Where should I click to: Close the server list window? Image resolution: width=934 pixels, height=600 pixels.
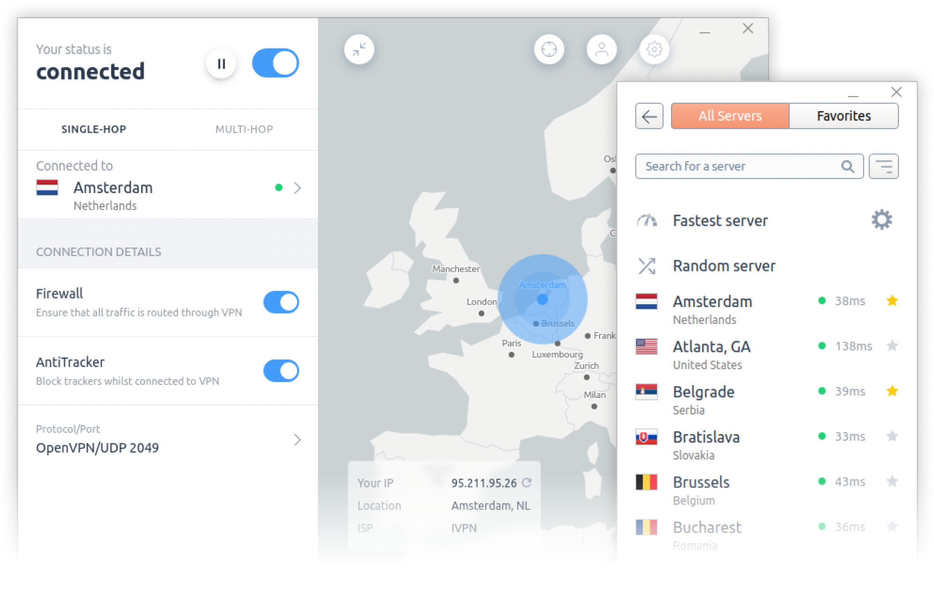[x=896, y=92]
